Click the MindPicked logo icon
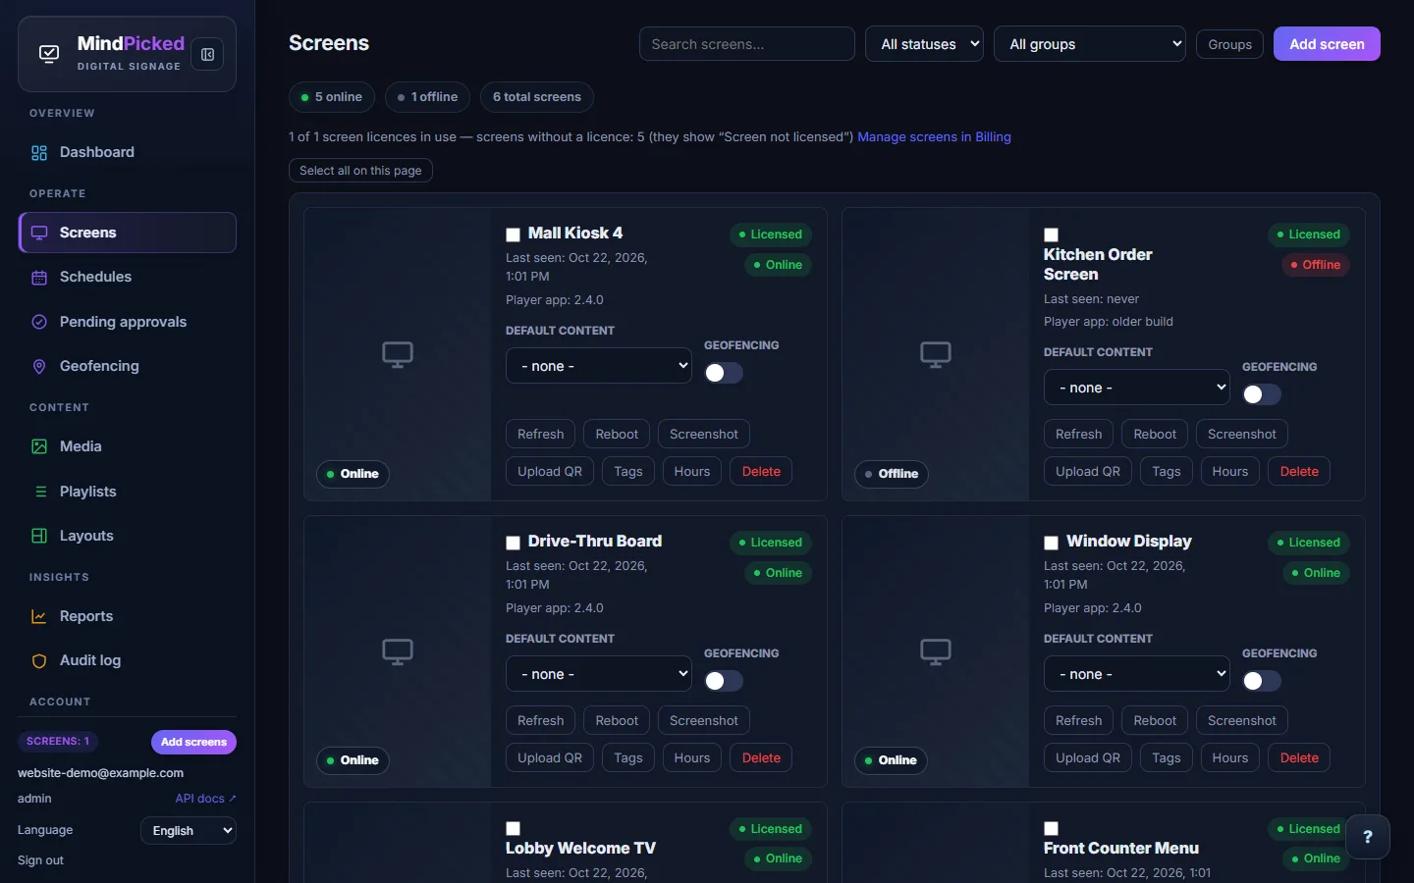Viewport: 1414px width, 883px height. pyautogui.click(x=49, y=54)
